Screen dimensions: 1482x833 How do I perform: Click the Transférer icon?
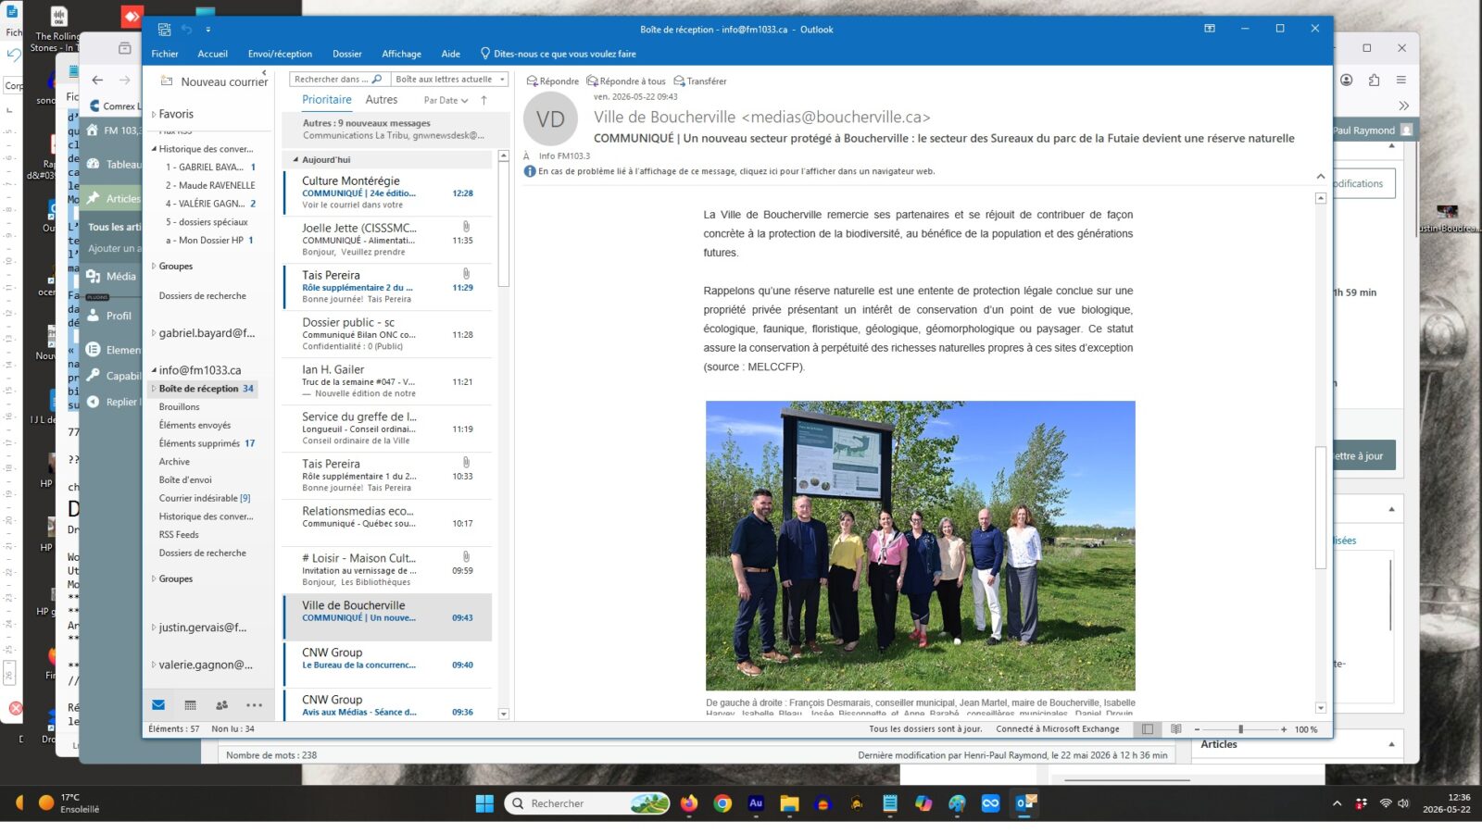point(700,81)
